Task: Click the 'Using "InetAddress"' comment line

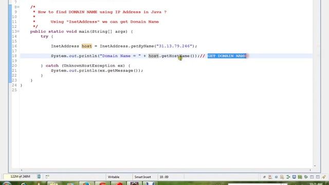Action: point(104,22)
